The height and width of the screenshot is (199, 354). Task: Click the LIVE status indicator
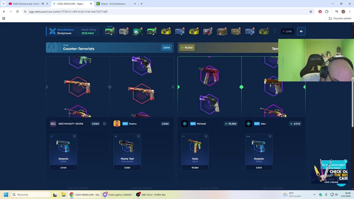tap(287, 31)
